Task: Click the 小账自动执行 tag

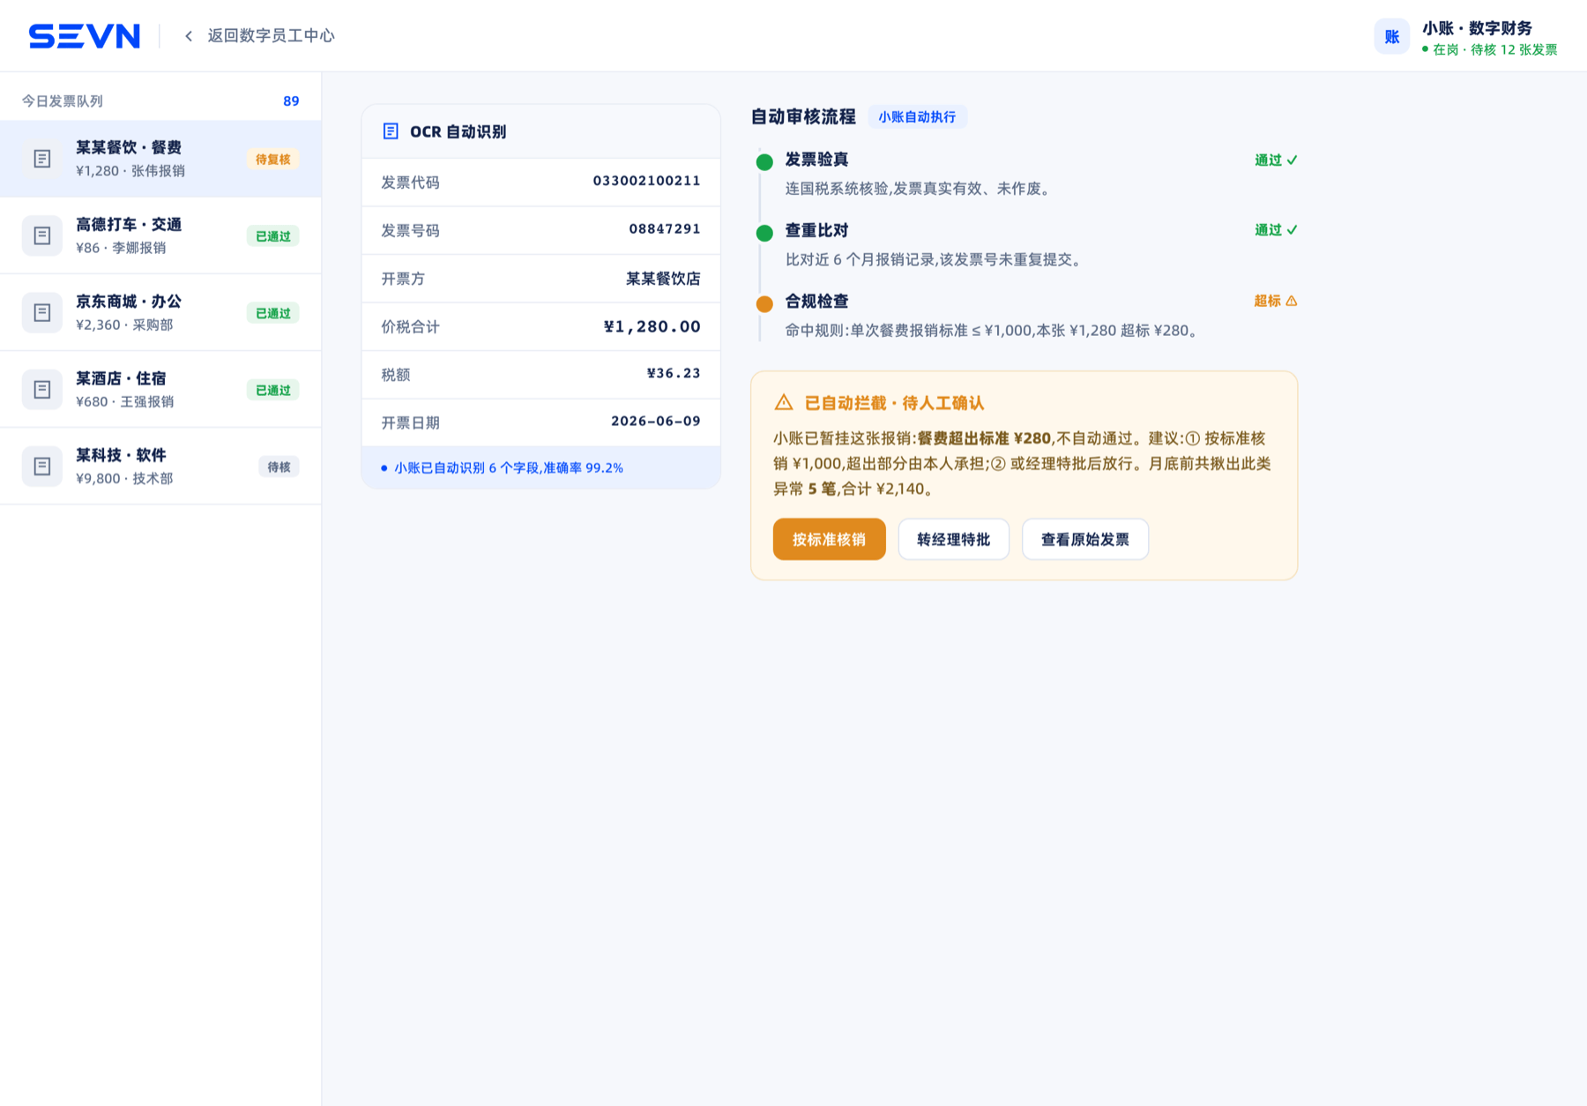Action: (x=917, y=116)
